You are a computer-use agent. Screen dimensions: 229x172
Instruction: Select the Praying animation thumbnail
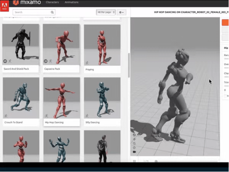(102, 45)
